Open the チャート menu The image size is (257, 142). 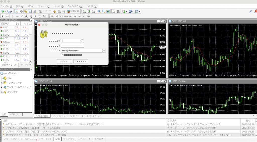pyautogui.click(x=44, y=6)
